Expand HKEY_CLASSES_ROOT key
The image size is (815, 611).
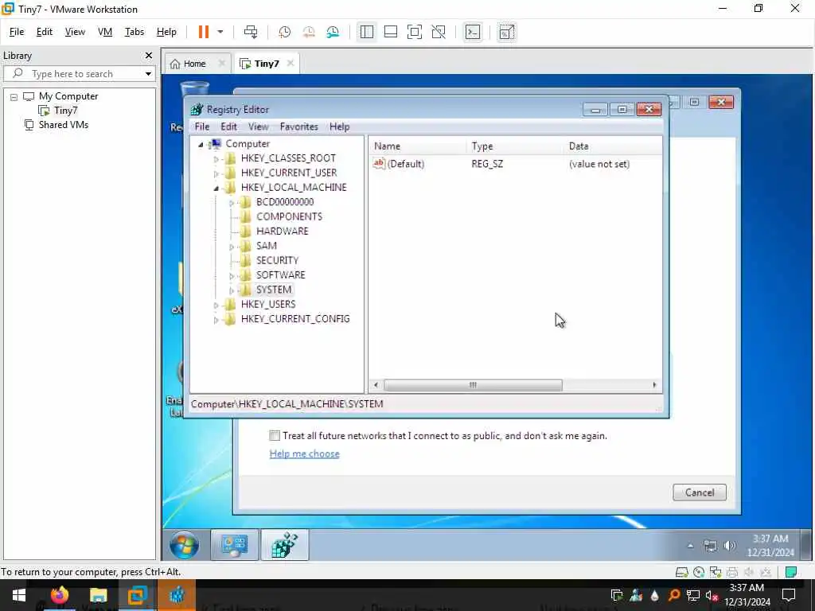(216, 159)
